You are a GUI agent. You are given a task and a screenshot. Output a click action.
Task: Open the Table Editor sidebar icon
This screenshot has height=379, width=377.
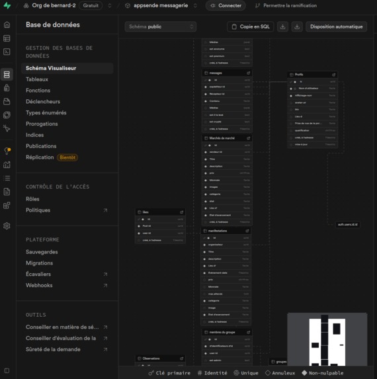click(x=7, y=38)
